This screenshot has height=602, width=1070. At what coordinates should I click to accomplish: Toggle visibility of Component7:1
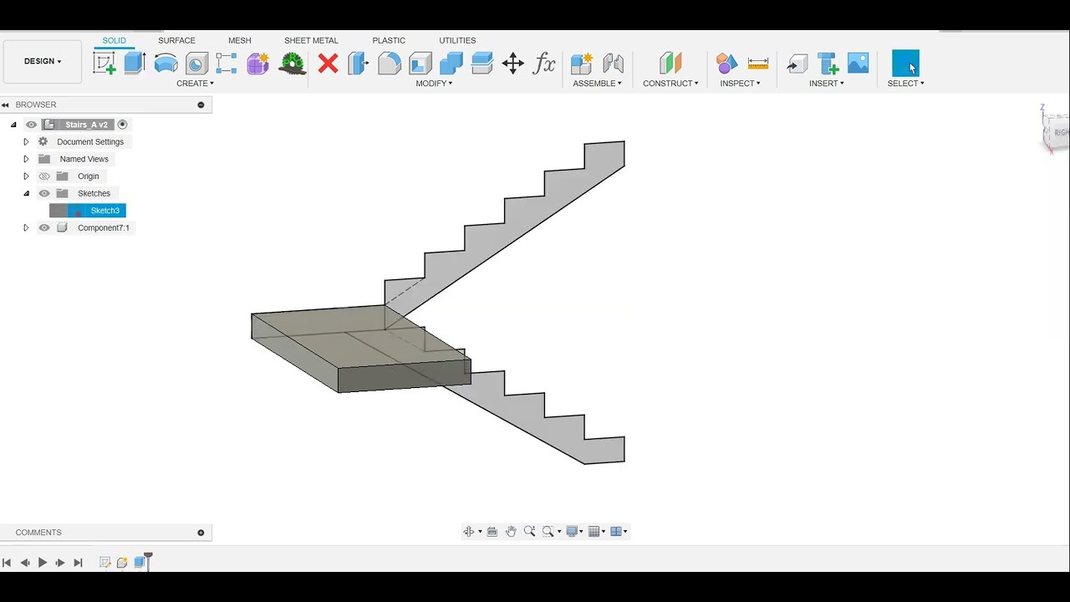[x=44, y=227]
